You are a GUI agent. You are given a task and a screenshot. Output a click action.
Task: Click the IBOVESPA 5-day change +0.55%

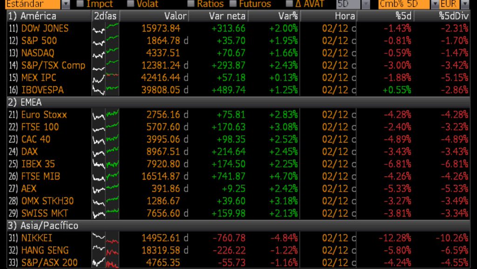tap(397, 90)
